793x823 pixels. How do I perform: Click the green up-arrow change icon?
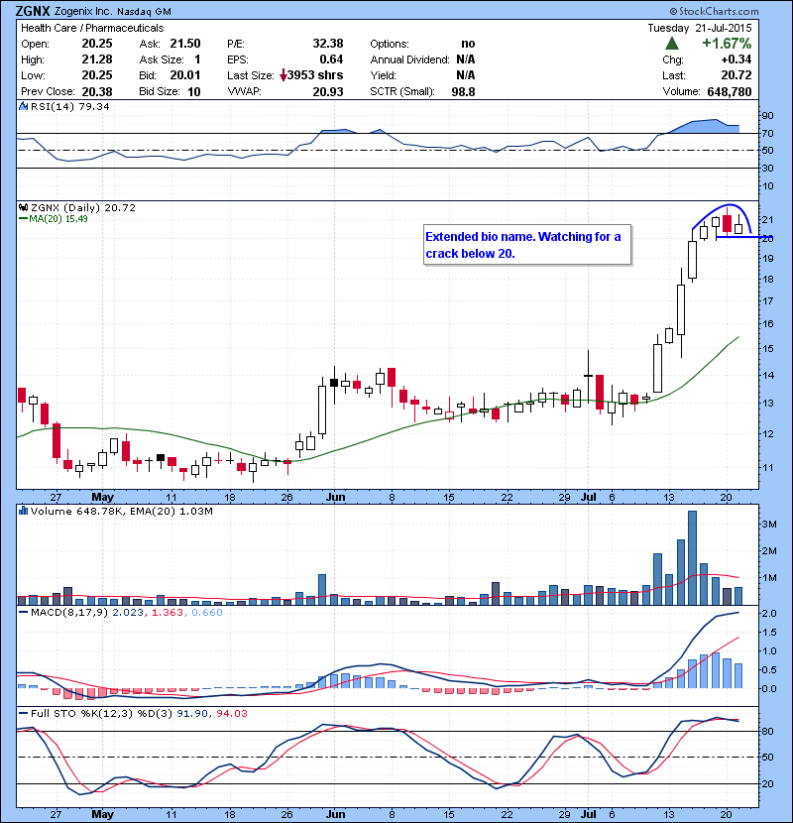point(671,44)
